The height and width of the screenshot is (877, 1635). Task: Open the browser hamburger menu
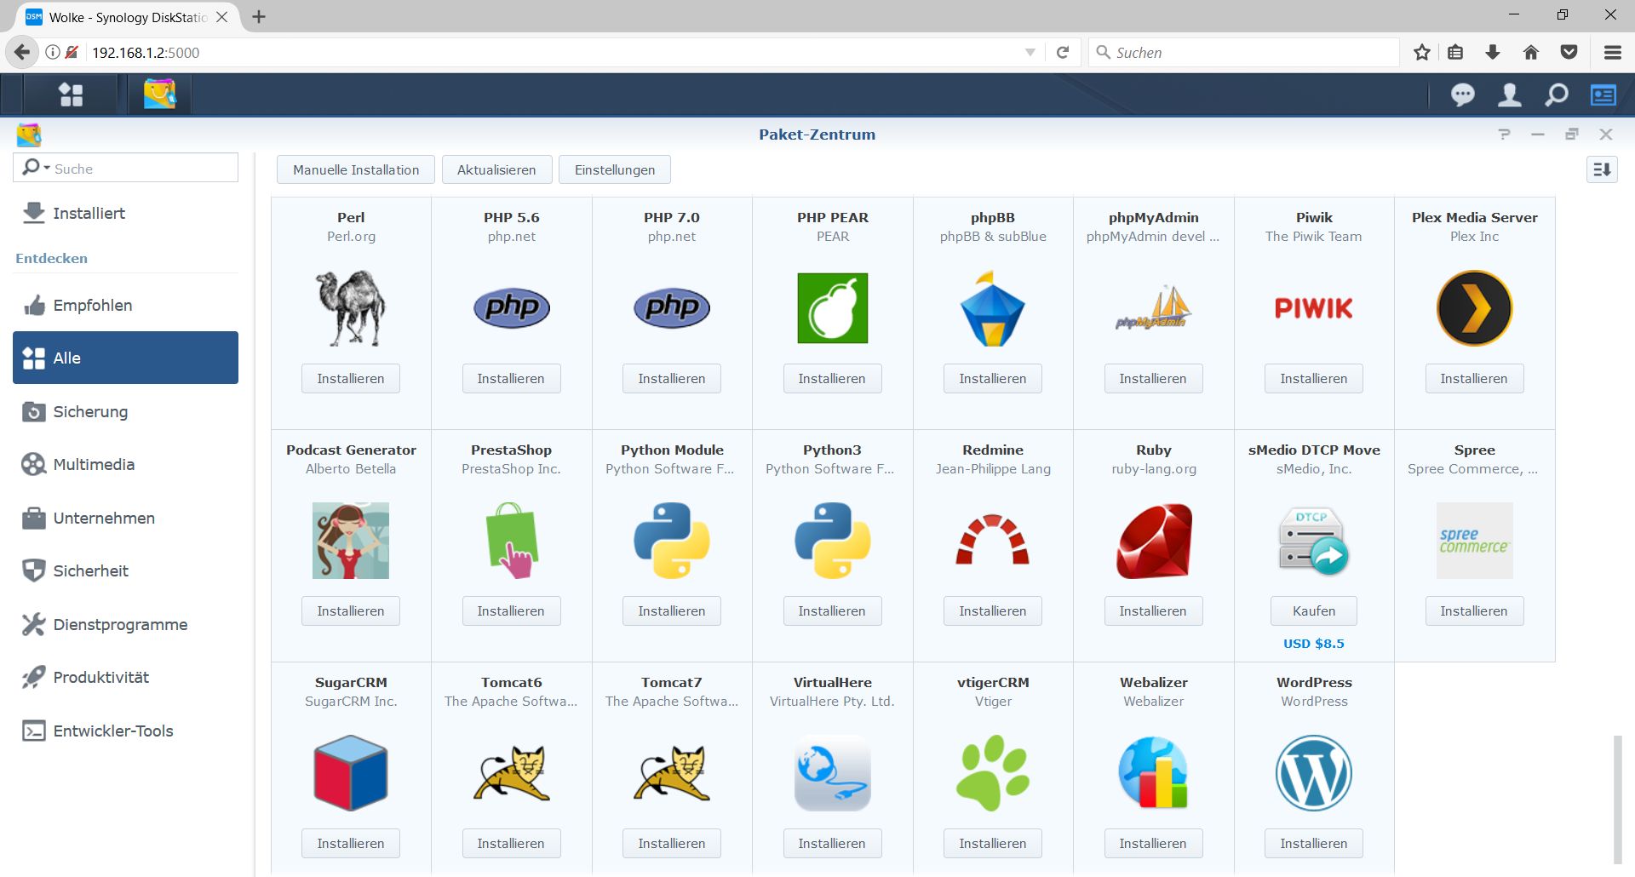pos(1612,53)
